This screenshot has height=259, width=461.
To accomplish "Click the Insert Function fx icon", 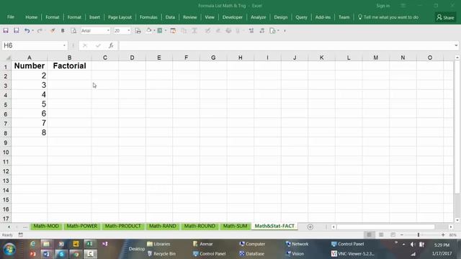I will pyautogui.click(x=111, y=45).
